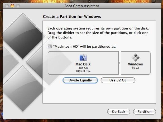The width and height of the screenshot is (163, 122).
Task: Click the large Boot Camp diamond logo
Action: coord(23,62)
